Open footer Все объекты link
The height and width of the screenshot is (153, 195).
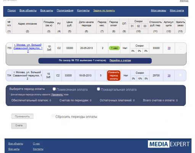16,144
